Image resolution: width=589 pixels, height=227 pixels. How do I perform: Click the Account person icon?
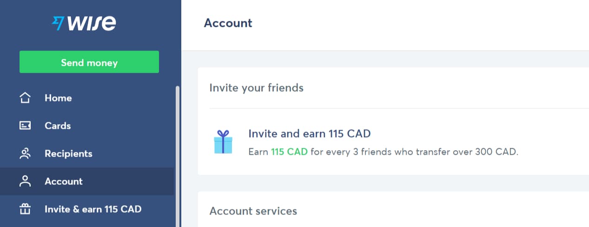(25, 181)
